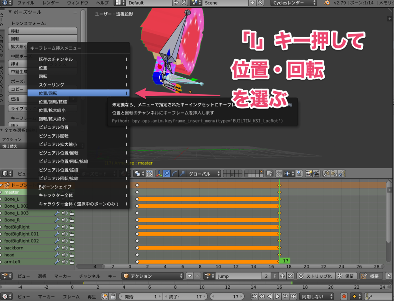Click the Timeline editor type icon
Screen dimensions: 394x301
click(x=5, y=296)
